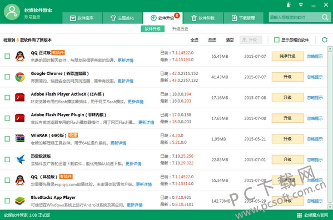Click 忽略提示 for Google Chrome

[315, 77]
